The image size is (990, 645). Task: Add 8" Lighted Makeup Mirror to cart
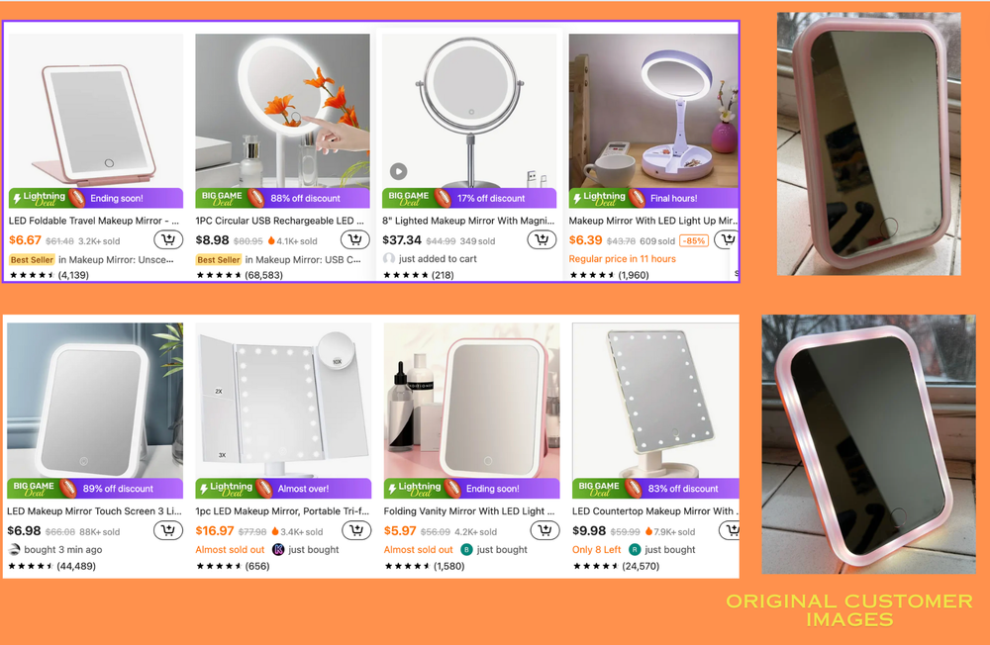pyautogui.click(x=542, y=239)
